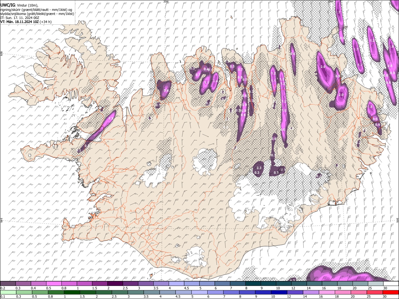Viewport: 399px width, 299px height.
Task: Click the 'IT: Sun. 17. 11. 2024 00Z' line
Action: tap(20, 18)
